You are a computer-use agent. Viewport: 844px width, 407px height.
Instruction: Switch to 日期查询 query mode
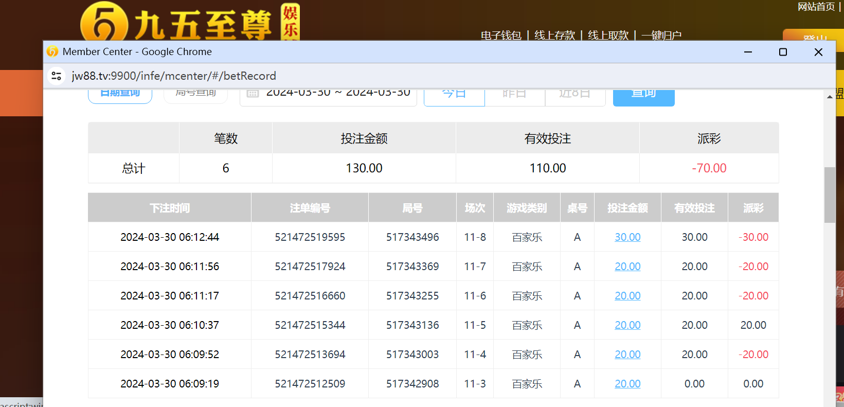coord(120,95)
